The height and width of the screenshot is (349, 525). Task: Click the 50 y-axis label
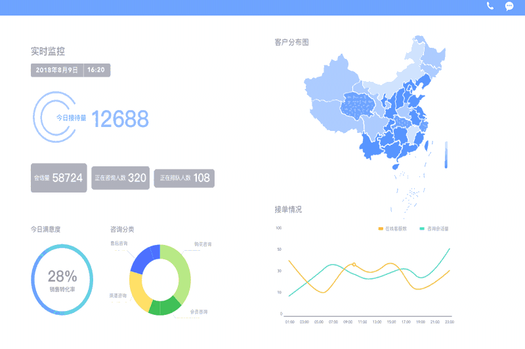tap(280, 249)
